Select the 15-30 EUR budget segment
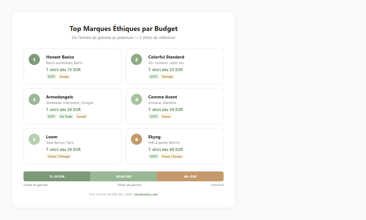366x220 pixels. tap(57, 176)
